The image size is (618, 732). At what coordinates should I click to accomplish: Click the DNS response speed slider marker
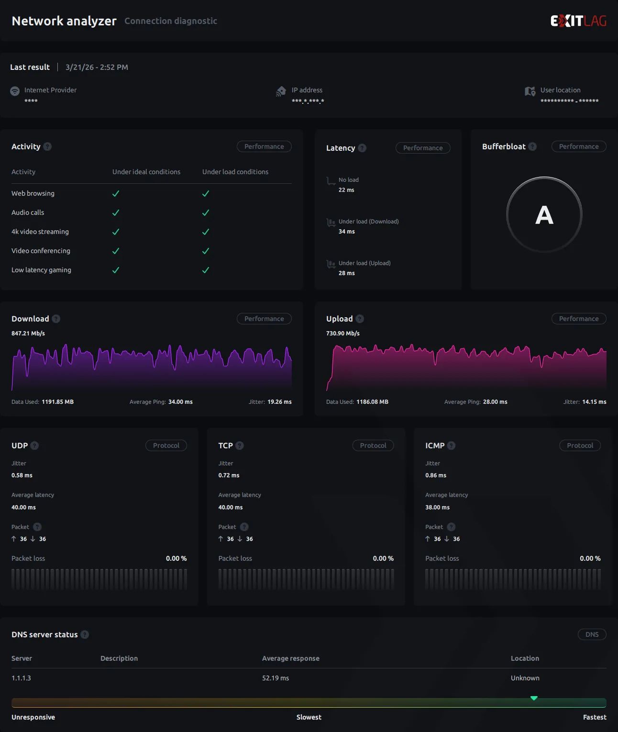pos(534,698)
